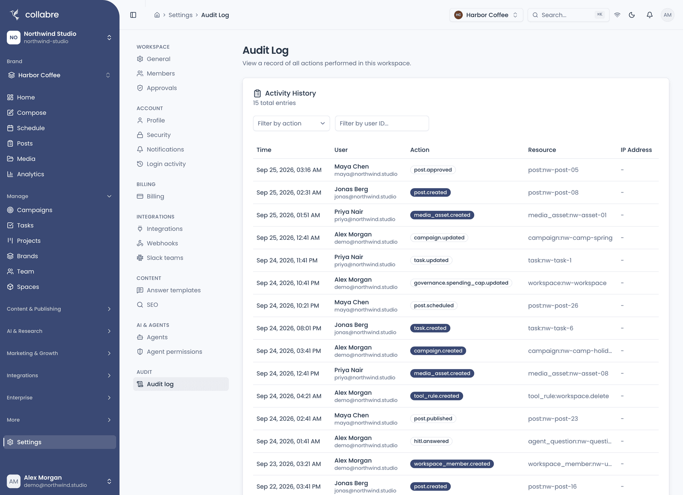The height and width of the screenshot is (495, 683).
Task: Open Webhooks settings
Action: (x=181, y=243)
